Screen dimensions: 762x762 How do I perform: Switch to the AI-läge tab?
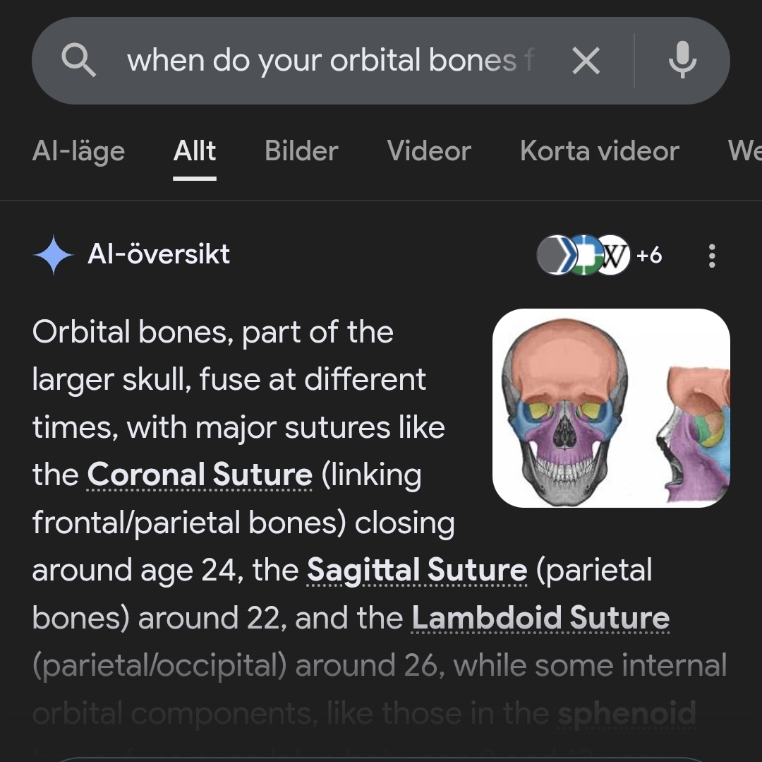click(78, 151)
